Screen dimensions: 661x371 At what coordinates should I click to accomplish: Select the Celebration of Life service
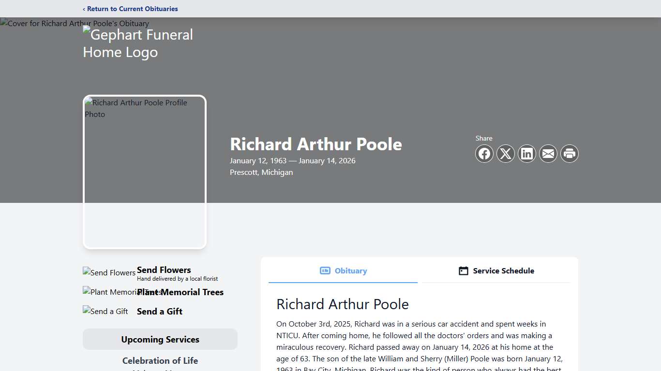coord(160,360)
